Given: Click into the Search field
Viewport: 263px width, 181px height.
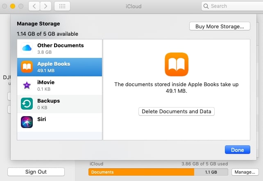Looking at the screenshot, I should click(x=232, y=6).
